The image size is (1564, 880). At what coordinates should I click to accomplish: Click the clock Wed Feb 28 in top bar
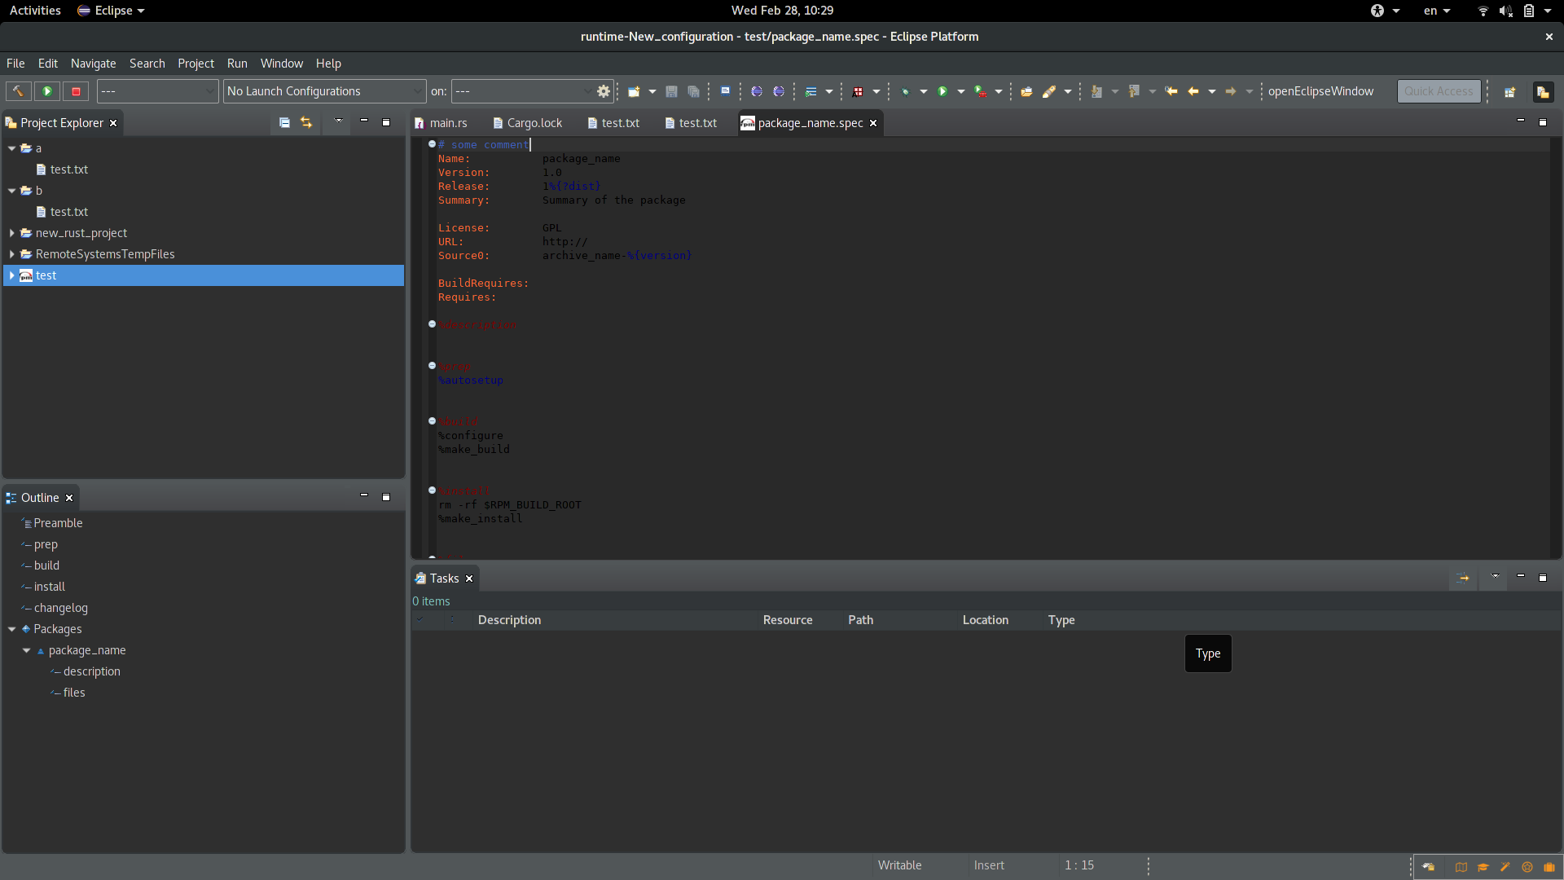click(x=782, y=11)
